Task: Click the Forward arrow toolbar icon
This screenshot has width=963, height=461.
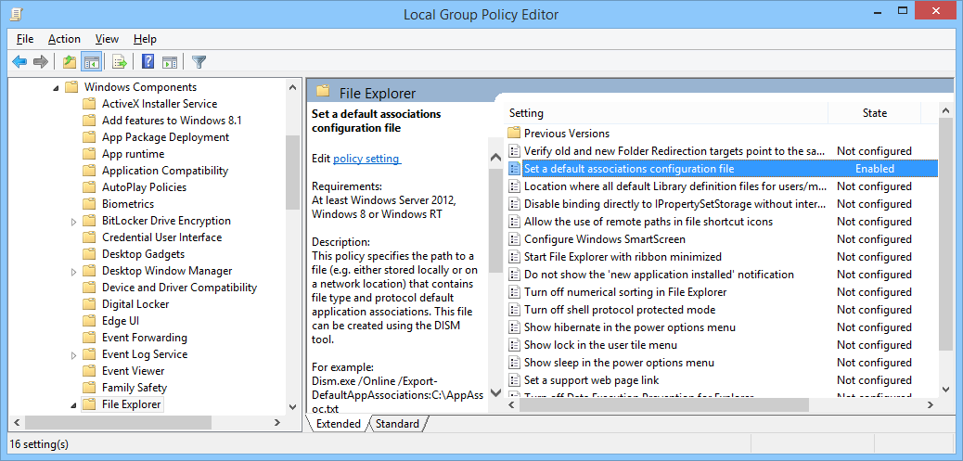Action: (x=40, y=62)
